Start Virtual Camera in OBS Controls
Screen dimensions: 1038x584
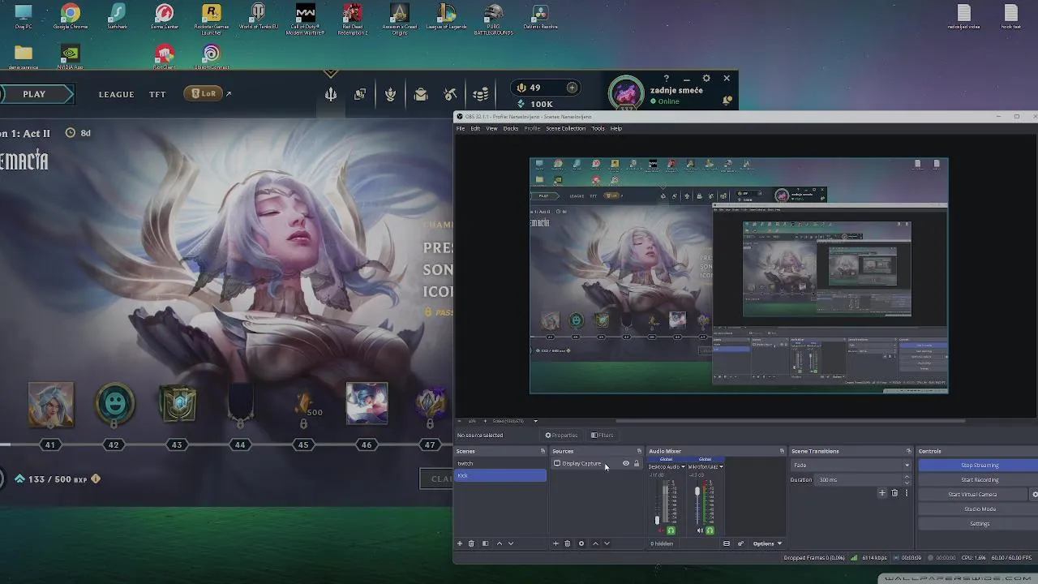pyautogui.click(x=973, y=495)
